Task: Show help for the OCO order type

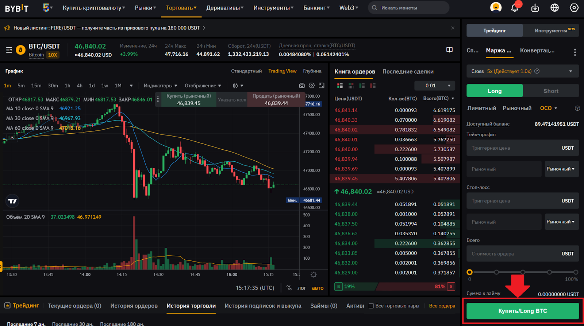Action: pos(577,108)
